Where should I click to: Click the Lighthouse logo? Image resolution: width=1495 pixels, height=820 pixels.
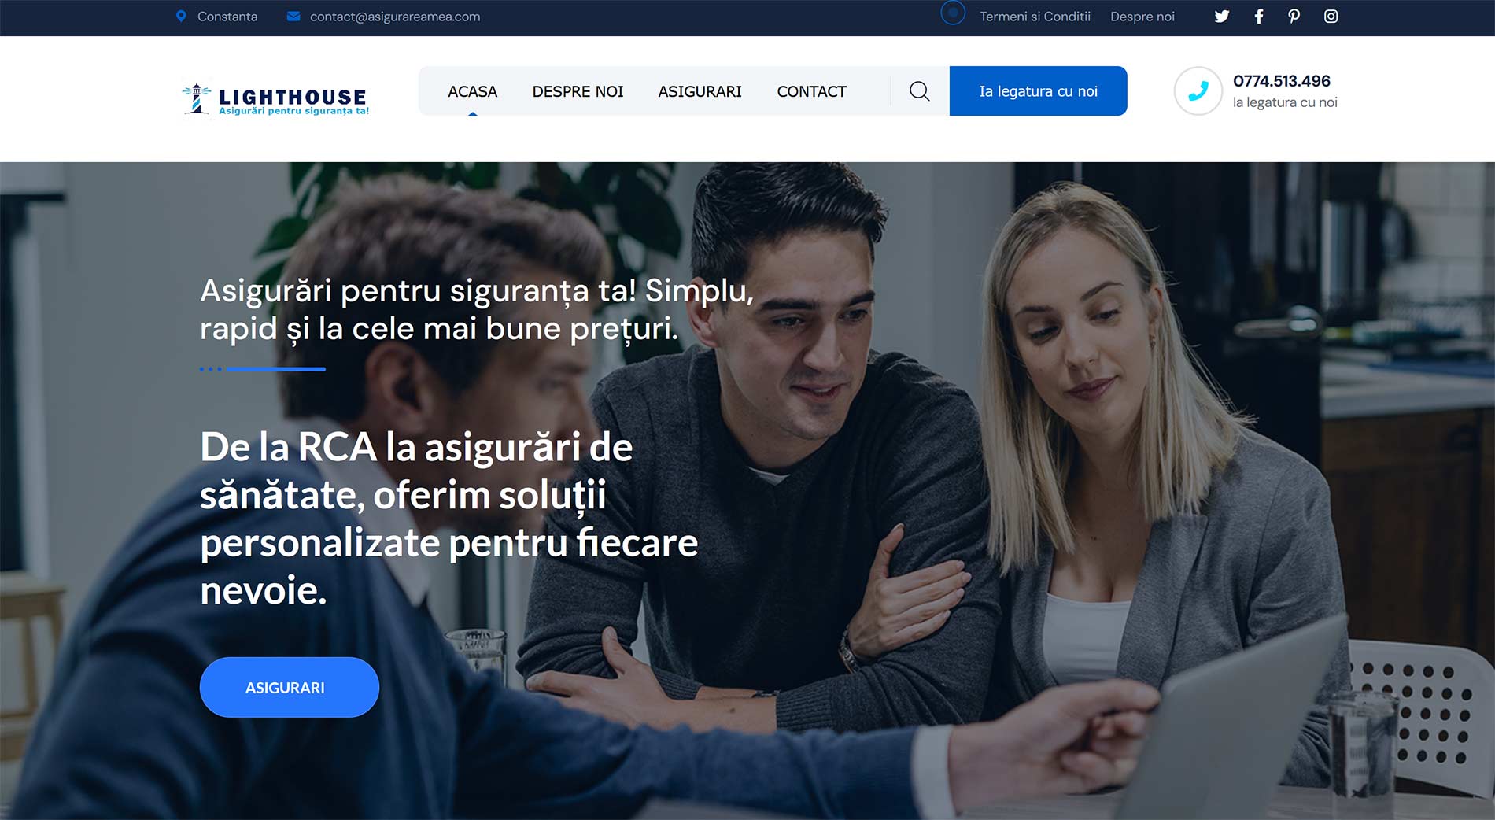tap(275, 98)
